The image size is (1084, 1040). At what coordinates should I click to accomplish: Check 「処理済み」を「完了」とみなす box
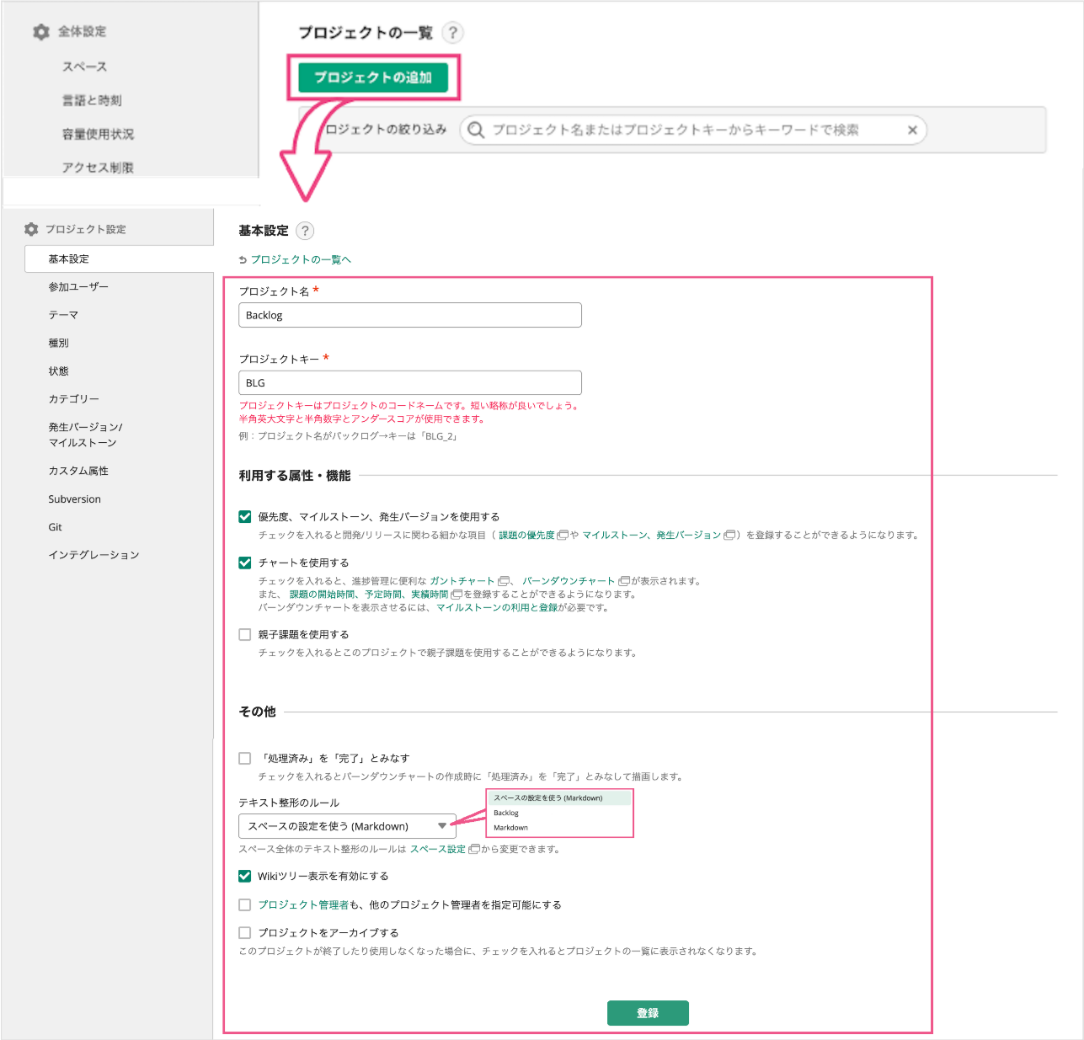pyautogui.click(x=245, y=759)
